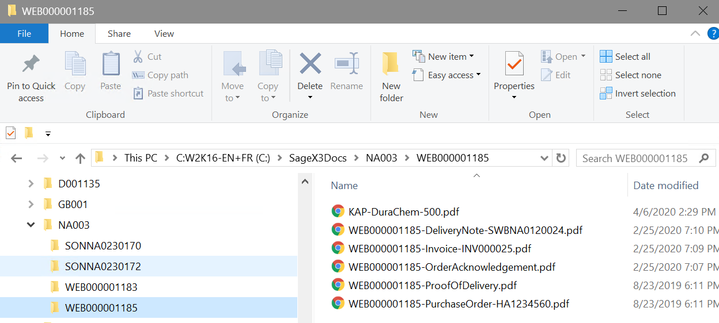Refresh the current folder view
The image size is (719, 323).
(560, 158)
